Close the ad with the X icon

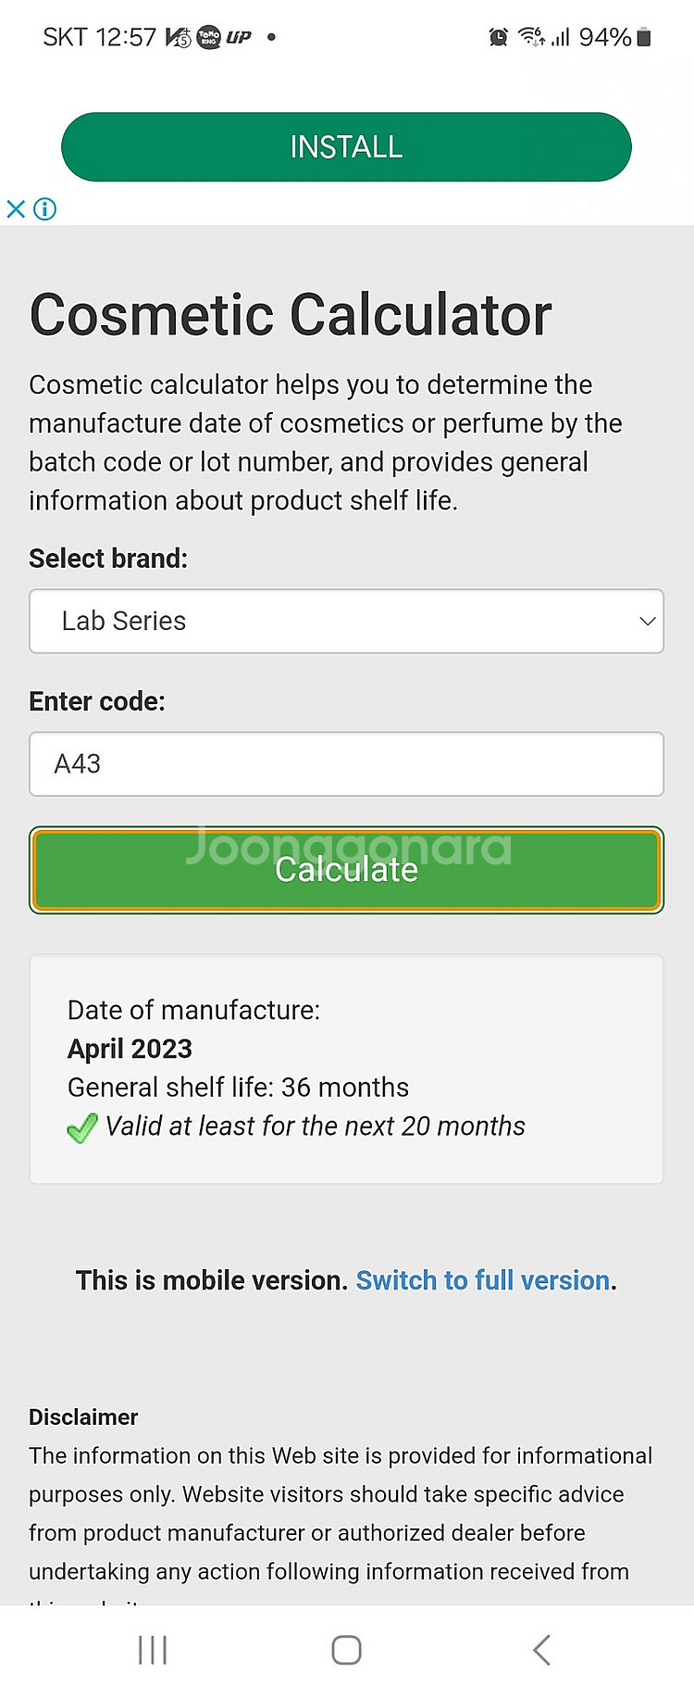pos(16,208)
